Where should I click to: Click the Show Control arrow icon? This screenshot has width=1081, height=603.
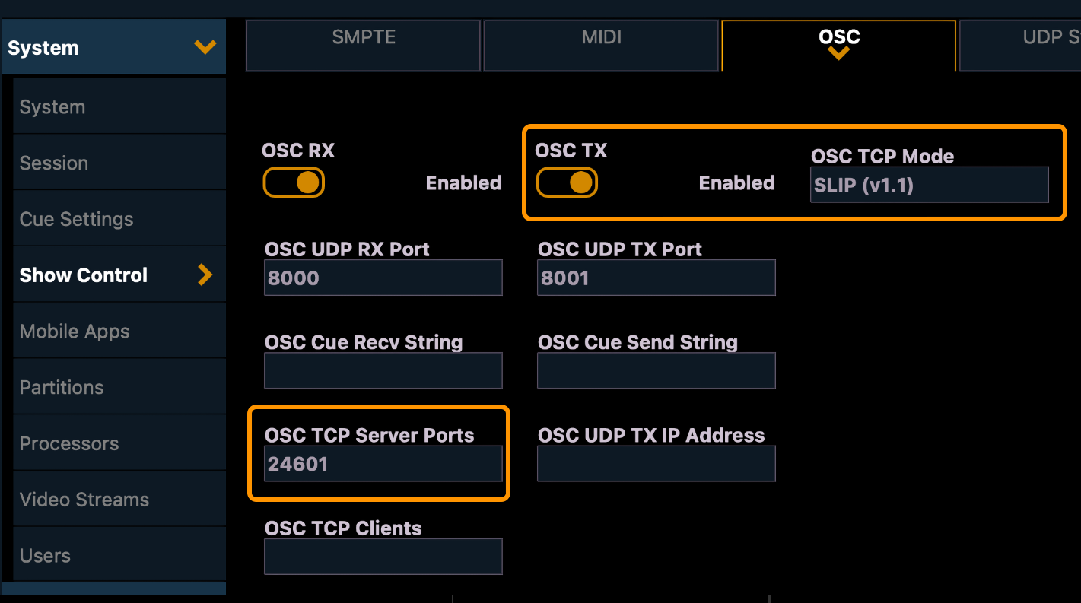click(x=205, y=275)
